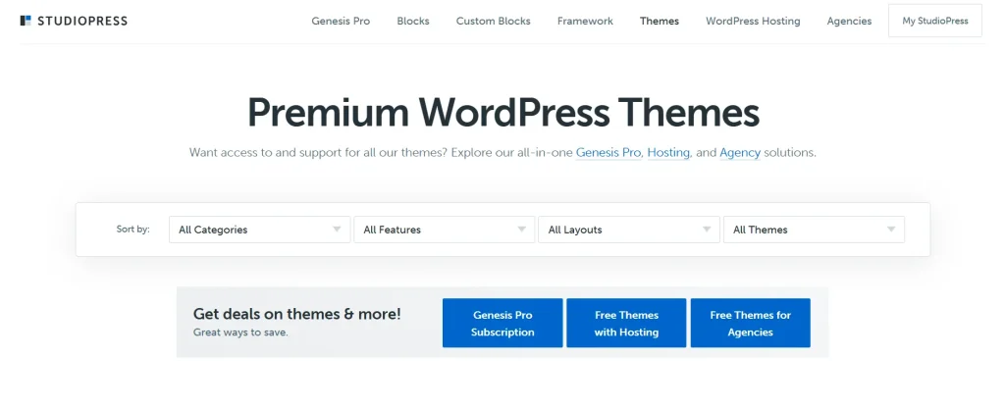This screenshot has width=1005, height=410.
Task: Go to Blocks in the top navigation
Action: [x=413, y=21]
